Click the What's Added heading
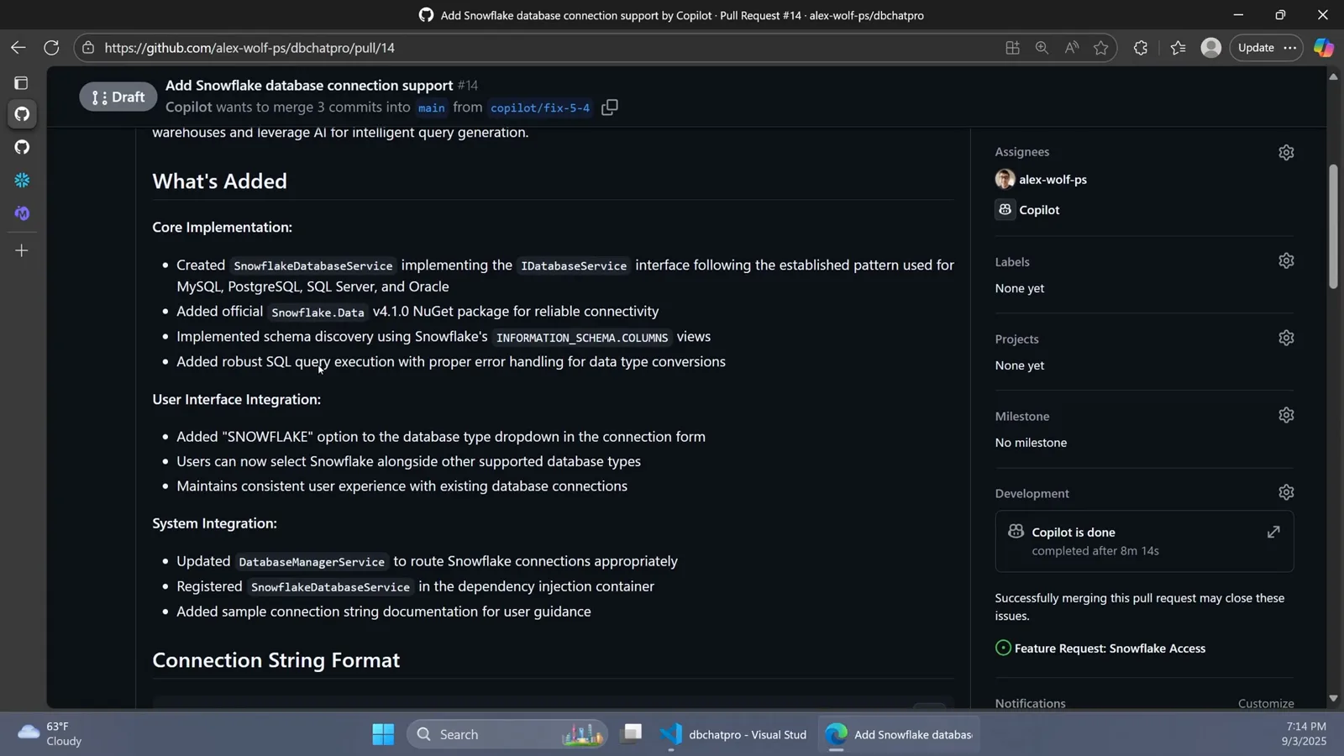 220,181
